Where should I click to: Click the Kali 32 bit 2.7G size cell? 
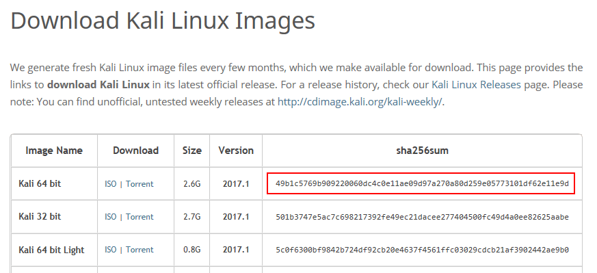[x=192, y=217]
